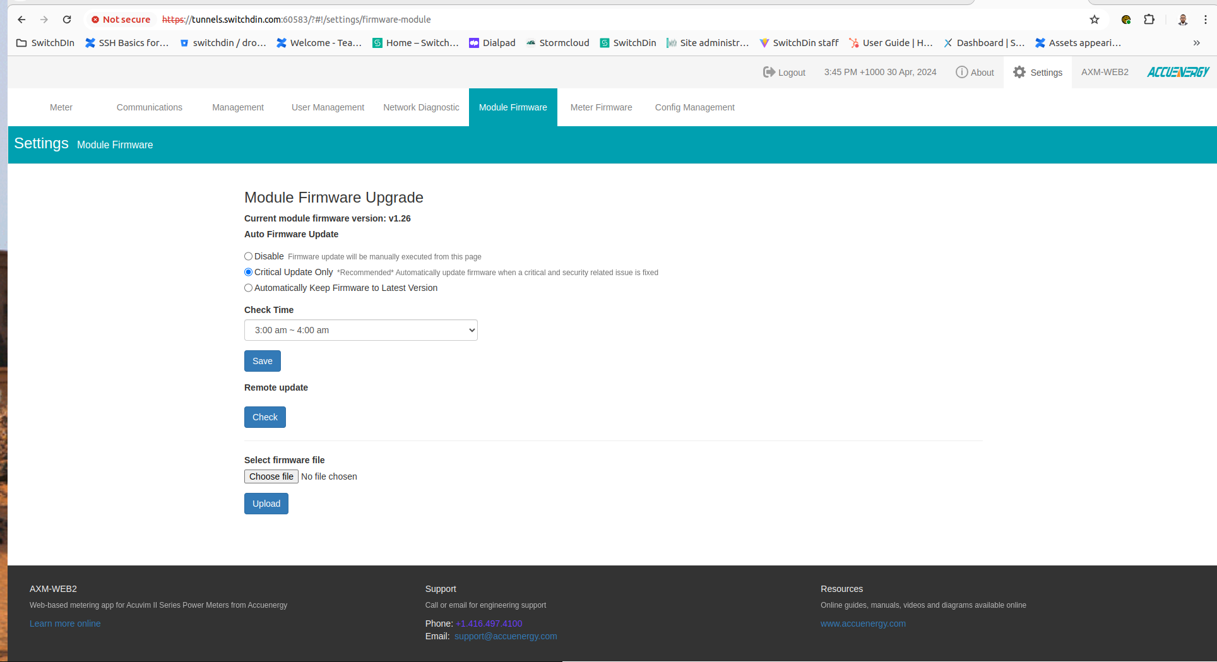Bookmark this page with star icon

coord(1095,20)
